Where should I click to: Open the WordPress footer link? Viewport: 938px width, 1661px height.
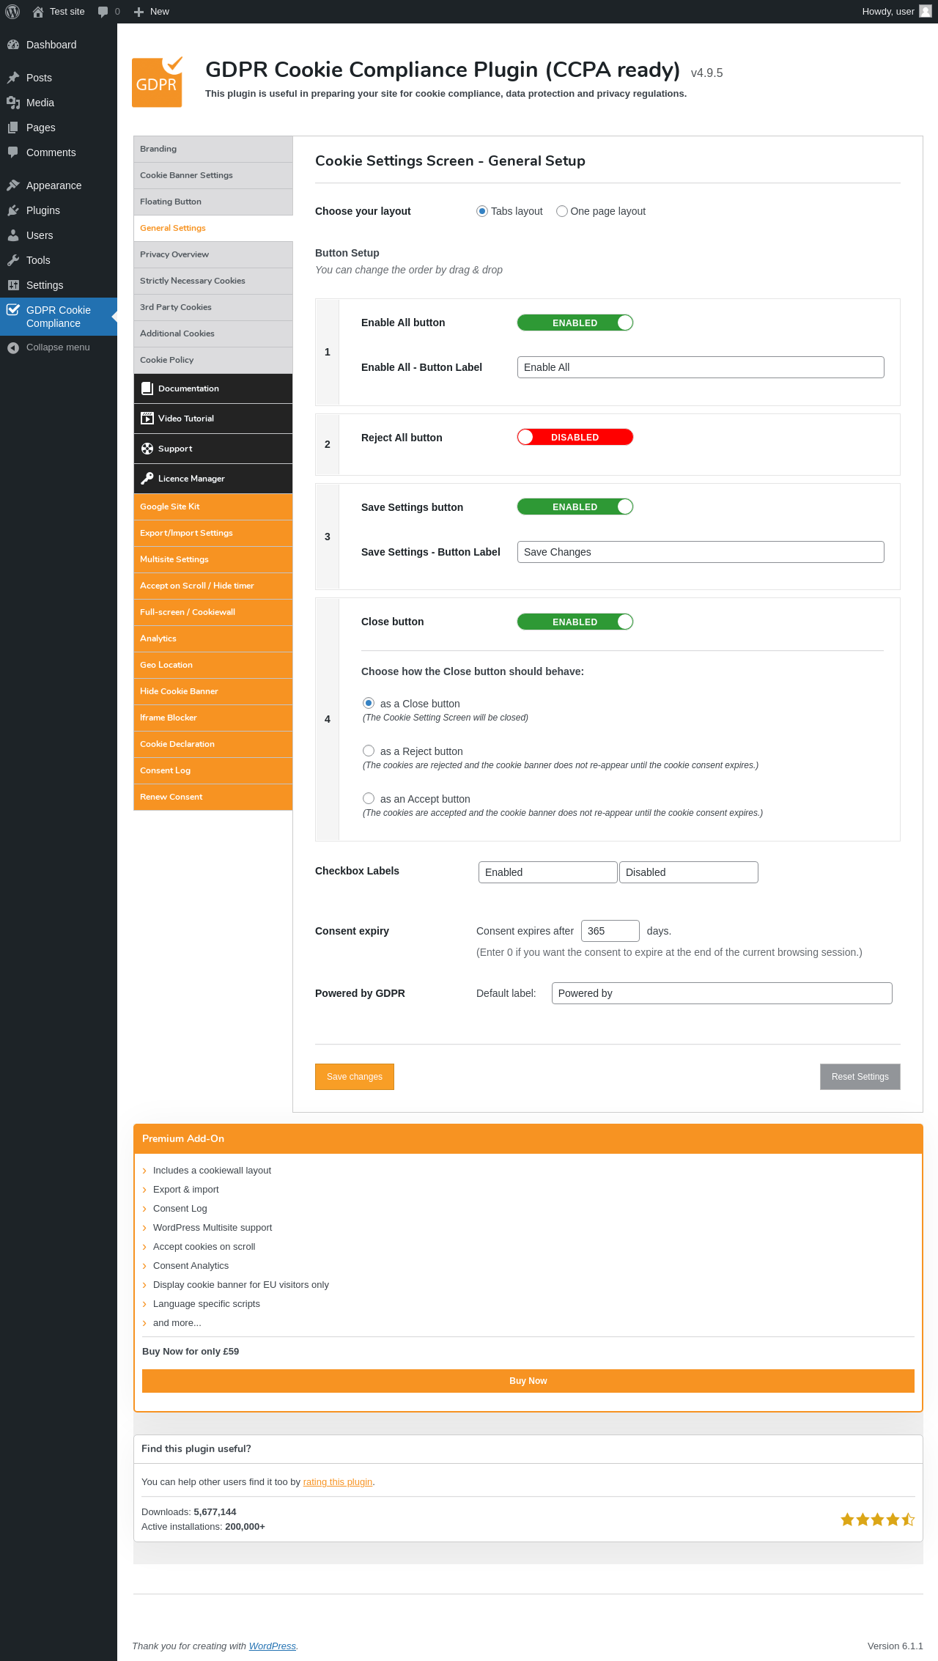pyautogui.click(x=273, y=1646)
